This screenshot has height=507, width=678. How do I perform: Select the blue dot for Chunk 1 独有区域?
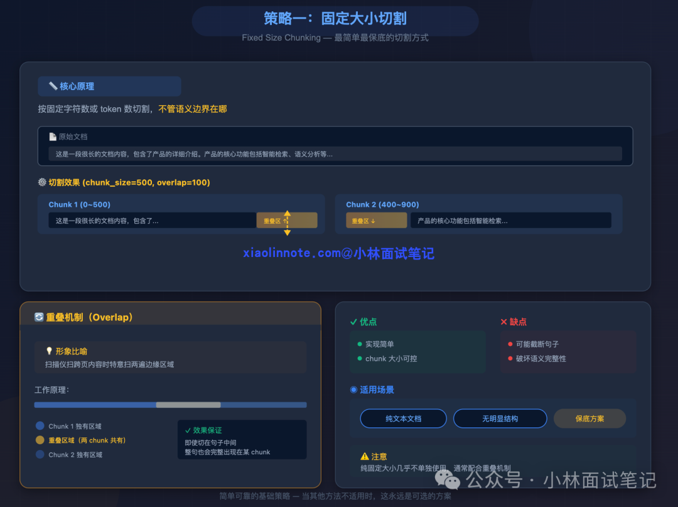click(41, 426)
